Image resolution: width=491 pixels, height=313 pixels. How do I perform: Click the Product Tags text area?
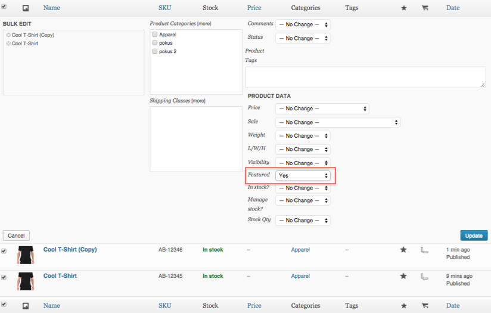(365, 77)
